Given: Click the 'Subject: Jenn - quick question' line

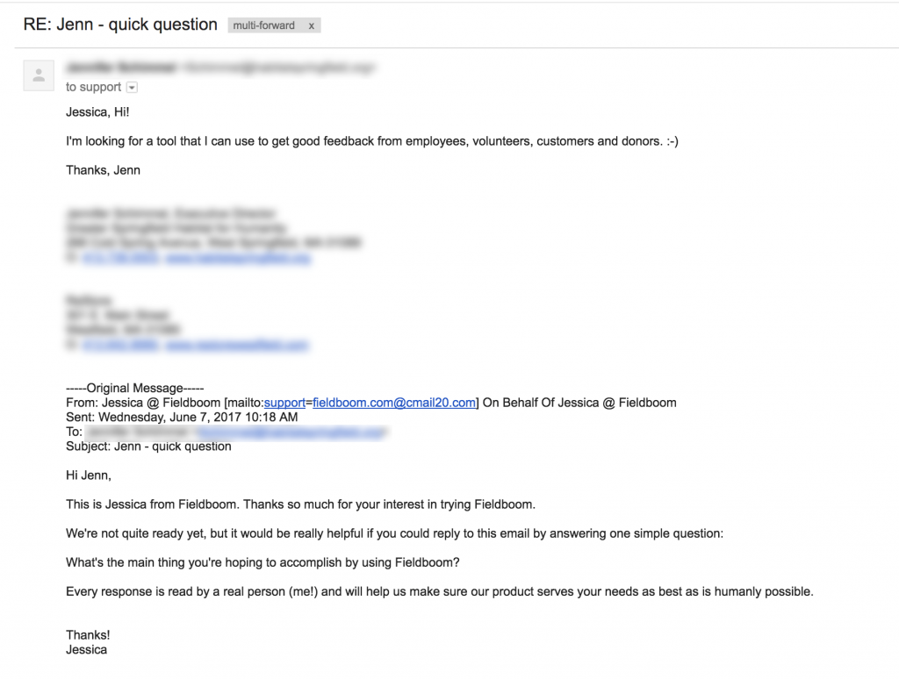Looking at the screenshot, I should click(148, 446).
